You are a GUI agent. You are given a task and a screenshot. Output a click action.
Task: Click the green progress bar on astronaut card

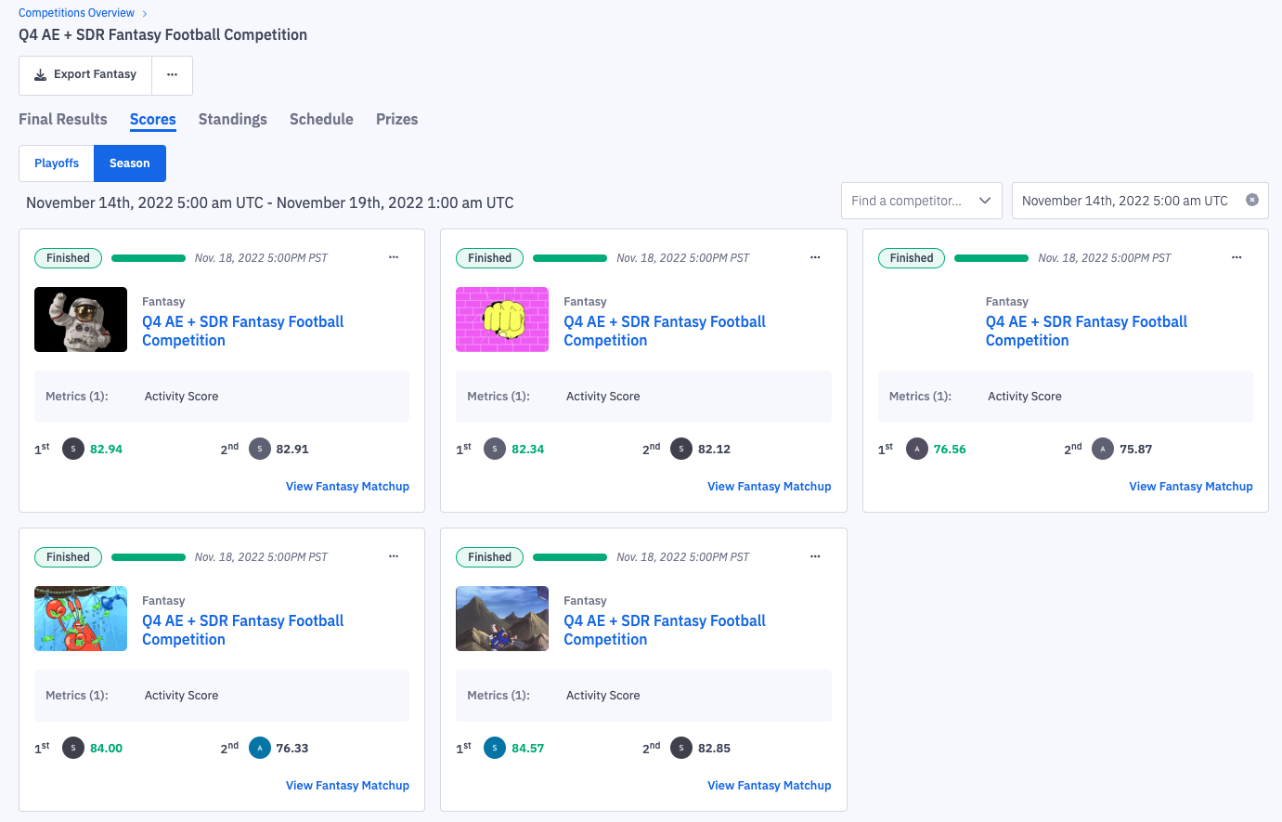pyautogui.click(x=149, y=258)
